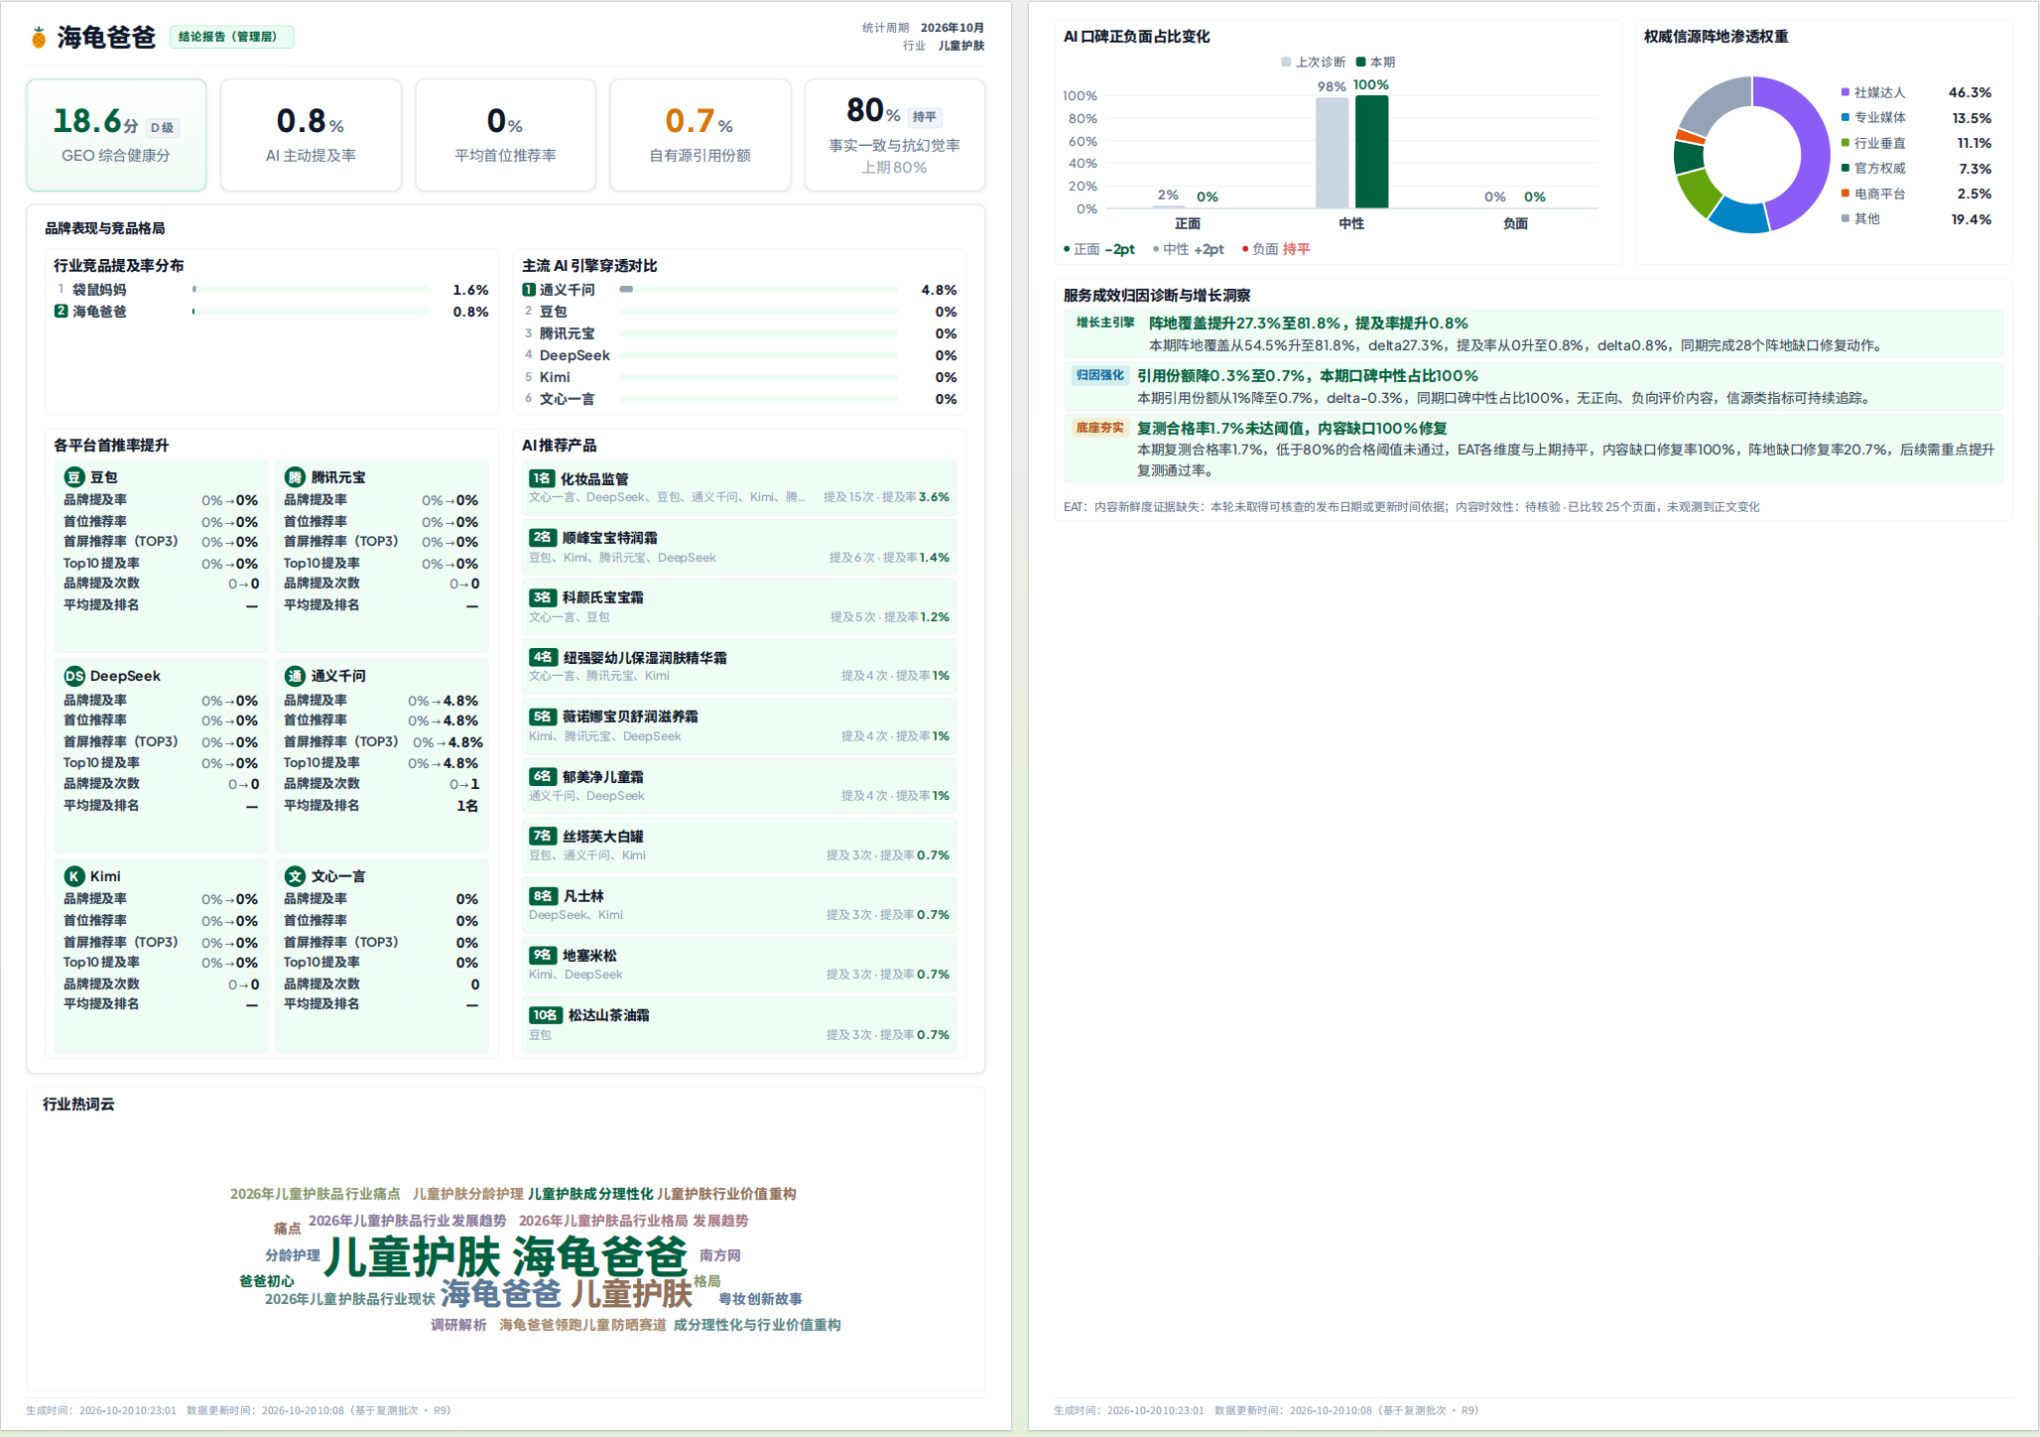The image size is (2040, 1437).
Task: Click rank badge 2名 for 顺峰宝宝特润霜
Action: tap(543, 537)
